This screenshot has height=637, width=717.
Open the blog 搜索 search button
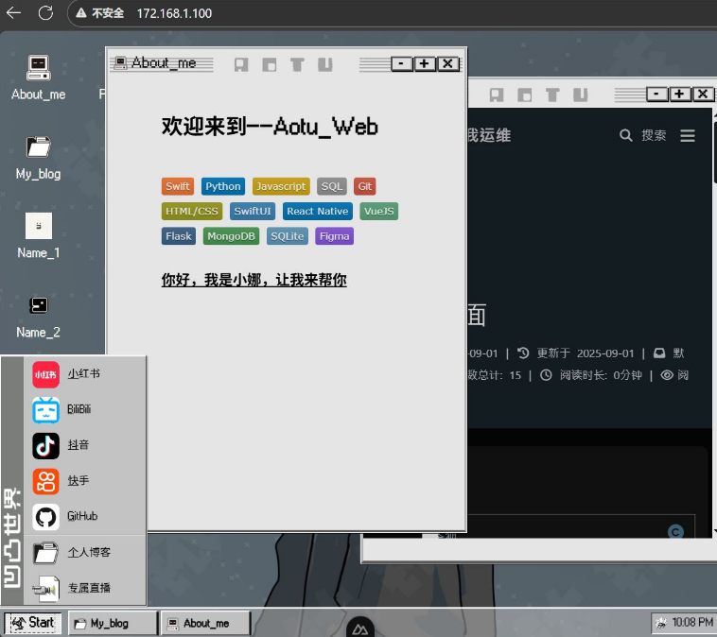(x=643, y=136)
